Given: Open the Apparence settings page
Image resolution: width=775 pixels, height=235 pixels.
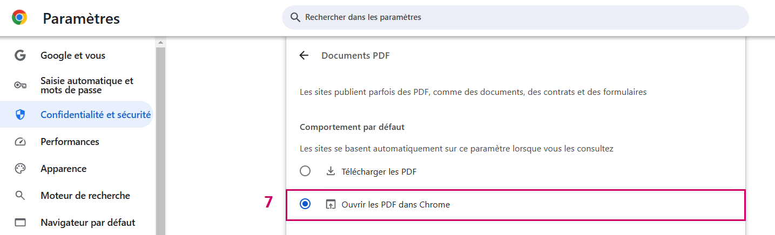Looking at the screenshot, I should click(x=63, y=169).
